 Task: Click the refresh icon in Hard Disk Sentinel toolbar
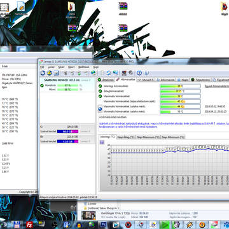pyautogui.click(x=43, y=73)
